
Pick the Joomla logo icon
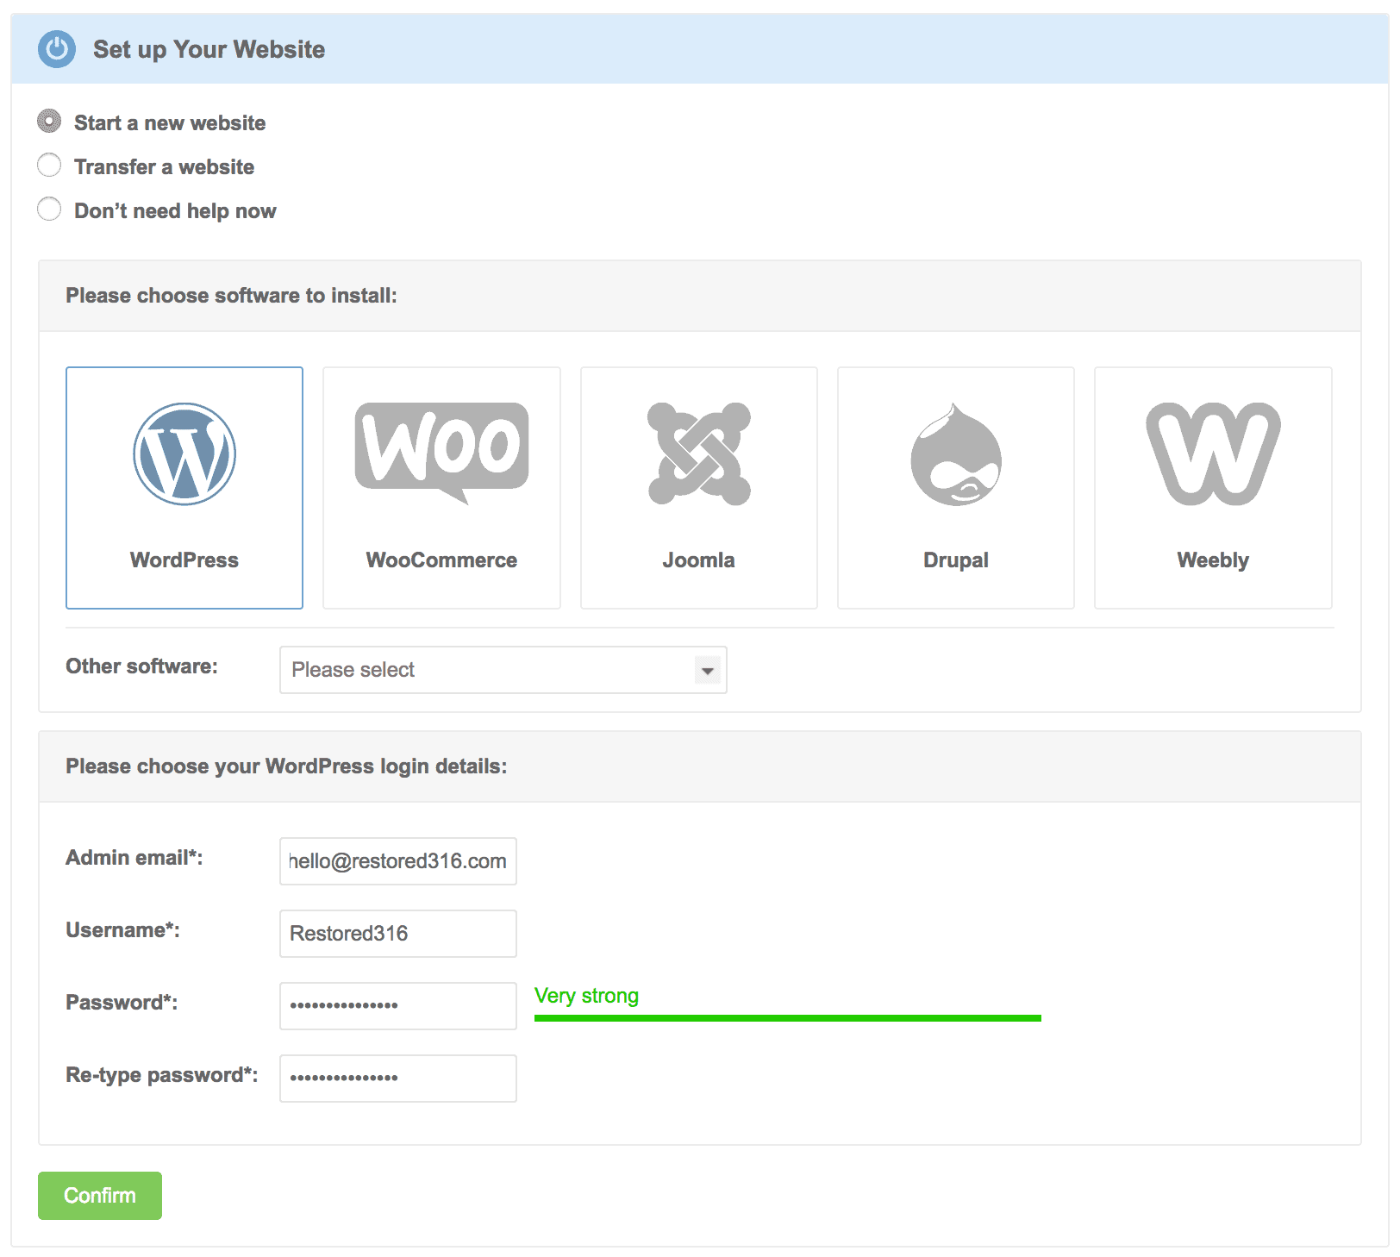[699, 453]
